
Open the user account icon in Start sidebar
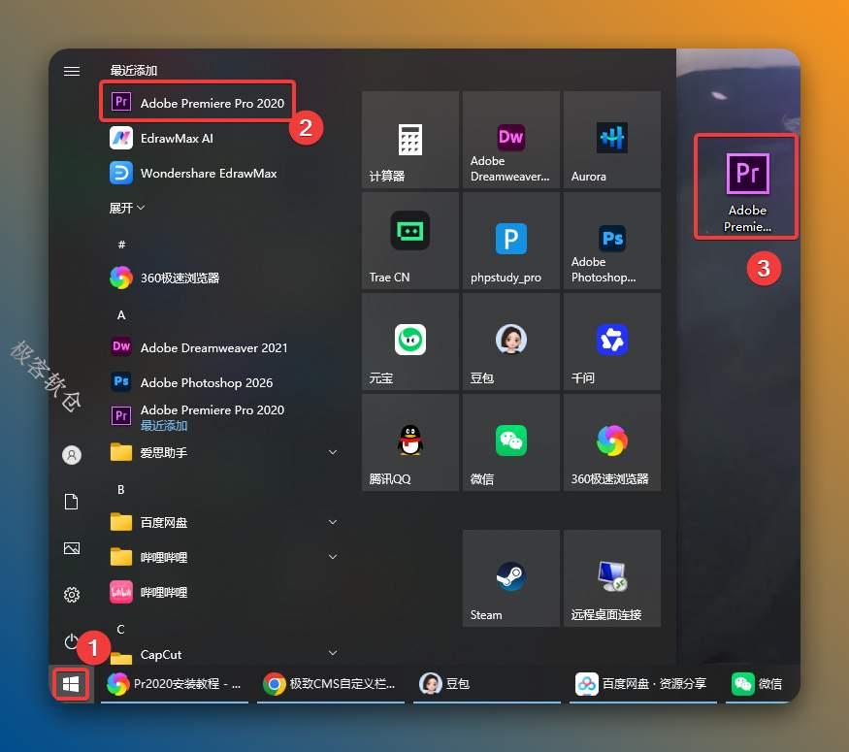72,455
